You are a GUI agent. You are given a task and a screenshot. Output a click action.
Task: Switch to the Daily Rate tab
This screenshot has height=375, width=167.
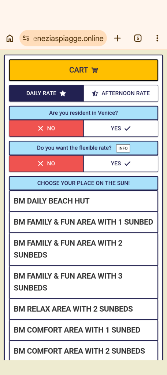[x=47, y=93]
